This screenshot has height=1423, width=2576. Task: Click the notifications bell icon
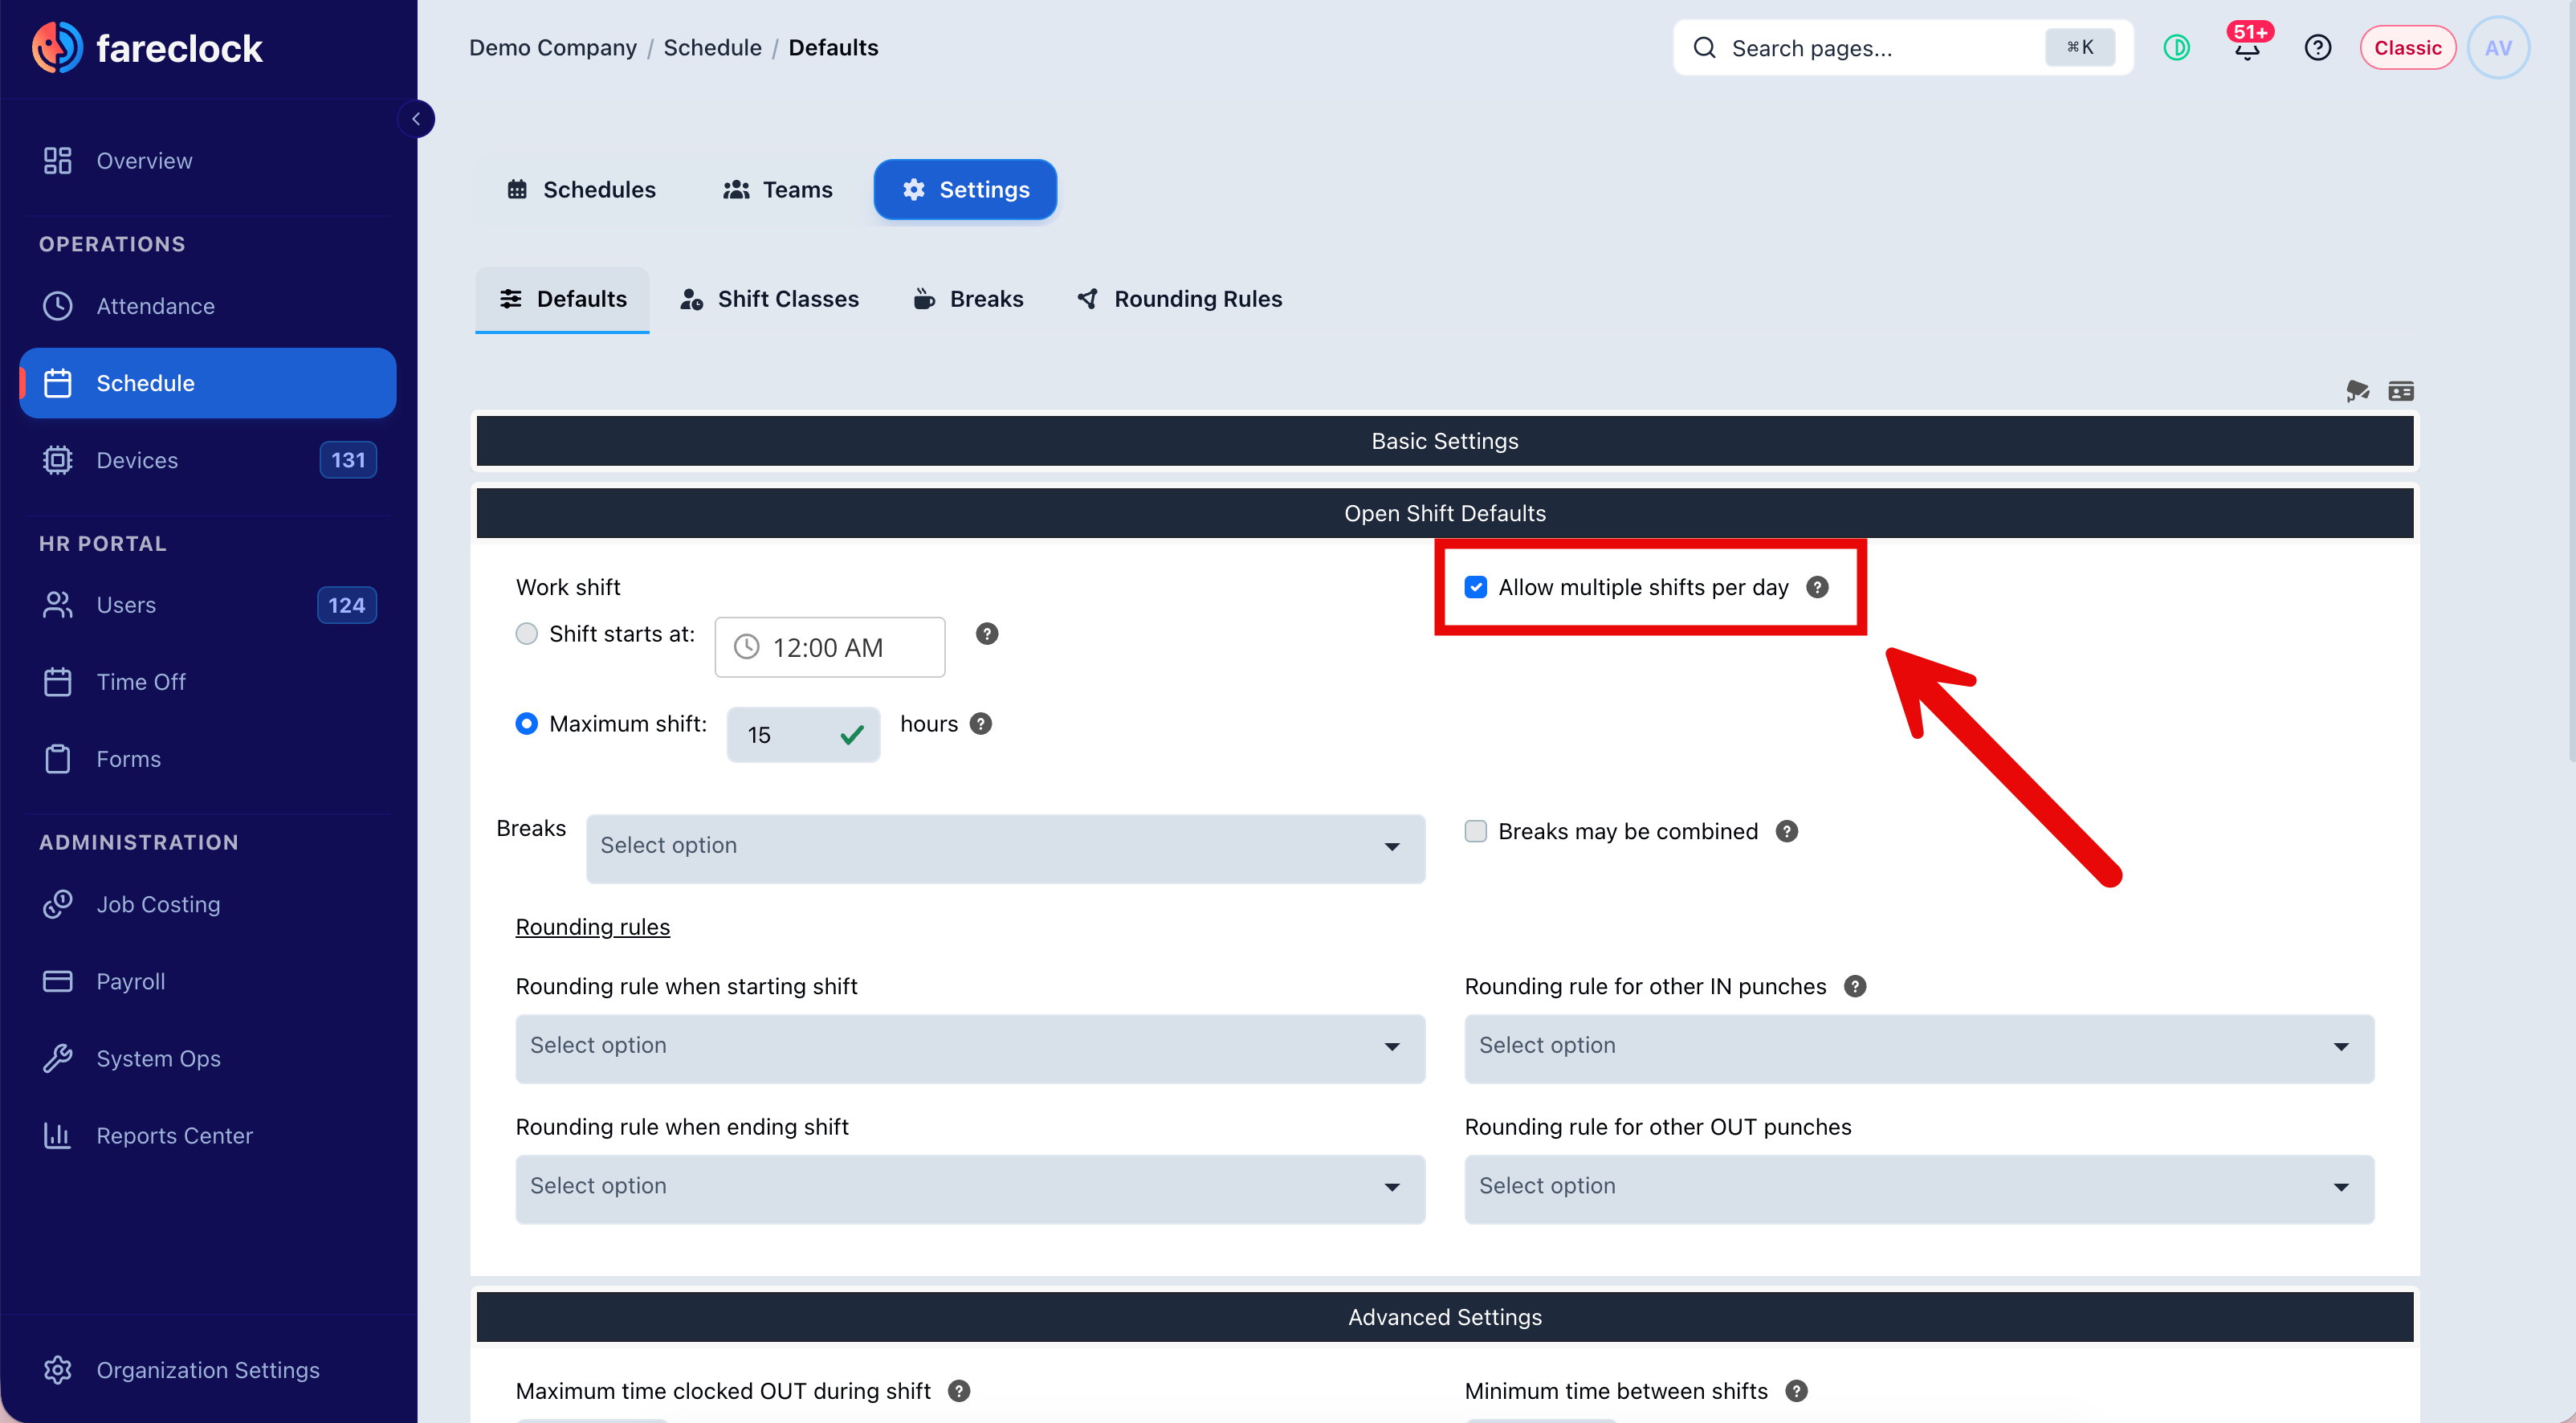click(x=2246, y=48)
